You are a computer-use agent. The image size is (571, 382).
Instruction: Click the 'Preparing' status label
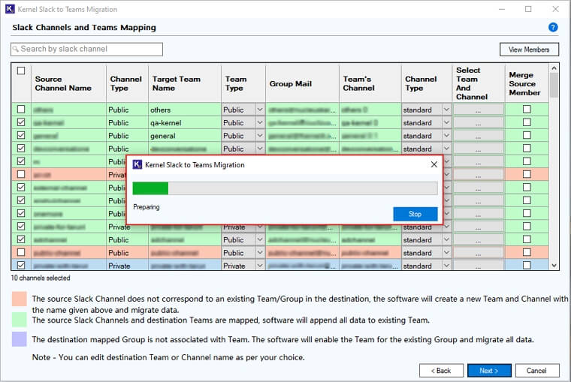coord(147,207)
